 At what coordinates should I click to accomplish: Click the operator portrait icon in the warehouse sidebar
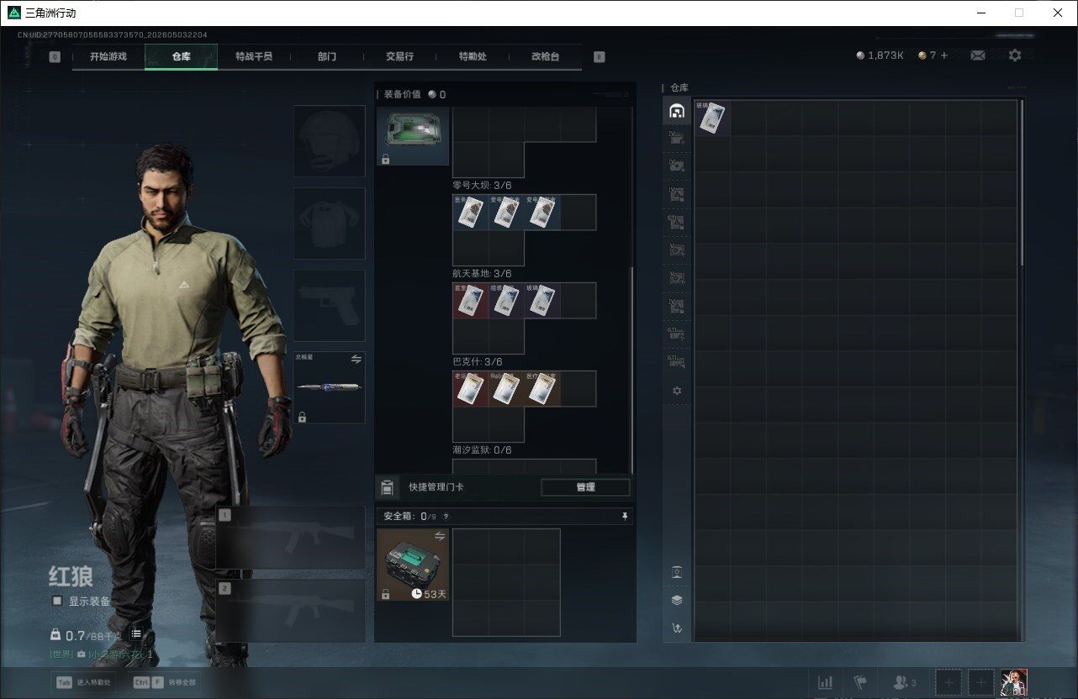click(677, 572)
